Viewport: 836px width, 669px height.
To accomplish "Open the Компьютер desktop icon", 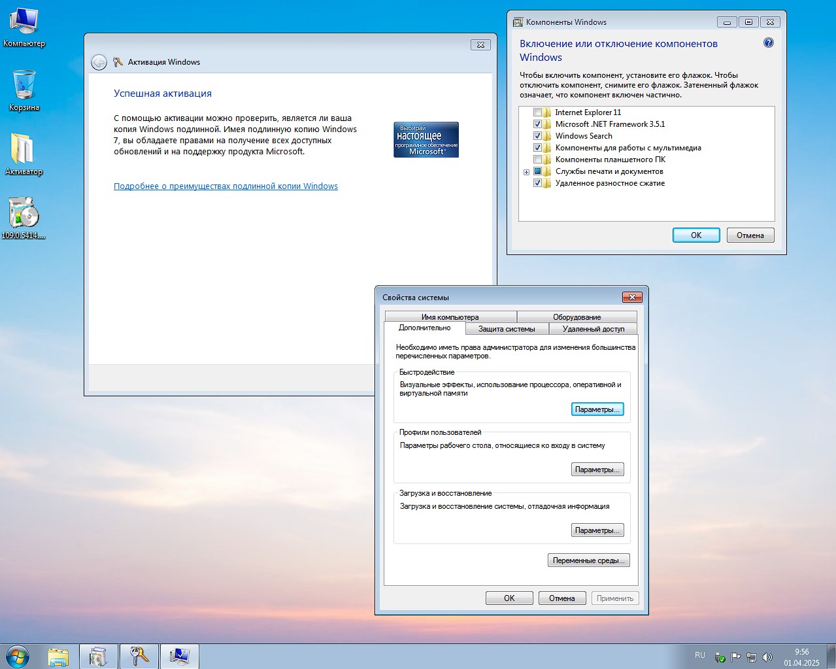I will (x=24, y=27).
